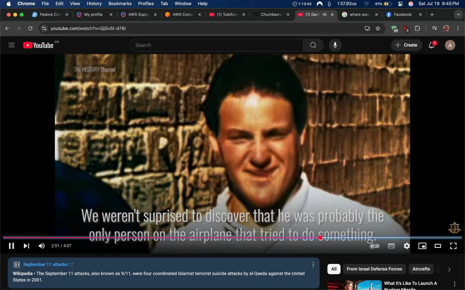Viewport: 465px width, 290px height.
Task: Open the Bookmarks menu
Action: pyautogui.click(x=120, y=4)
